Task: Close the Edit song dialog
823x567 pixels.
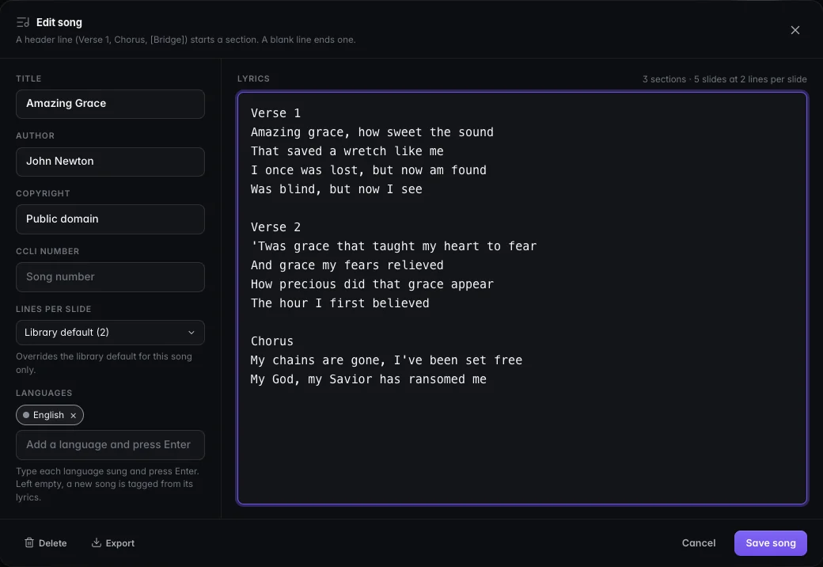Action: 795,30
